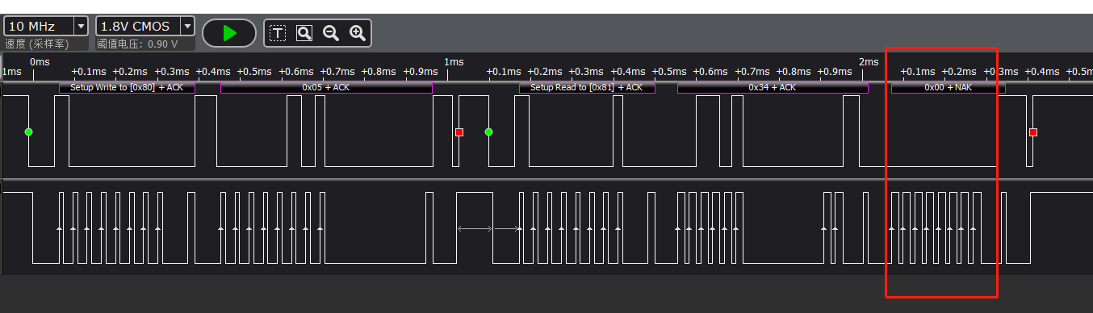This screenshot has width=1093, height=313.
Task: Open the 10 MHz sample rate dropdown arrow
Action: point(80,26)
